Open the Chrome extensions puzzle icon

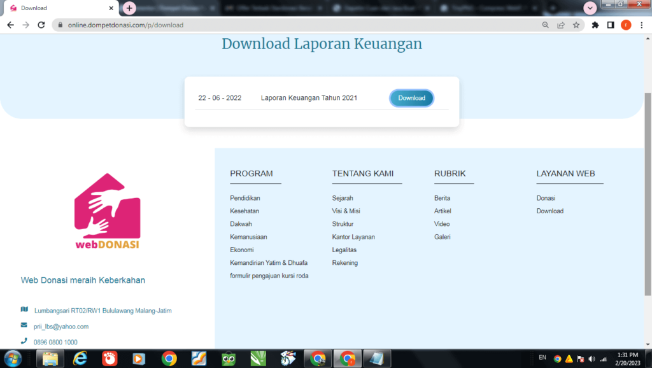[595, 25]
